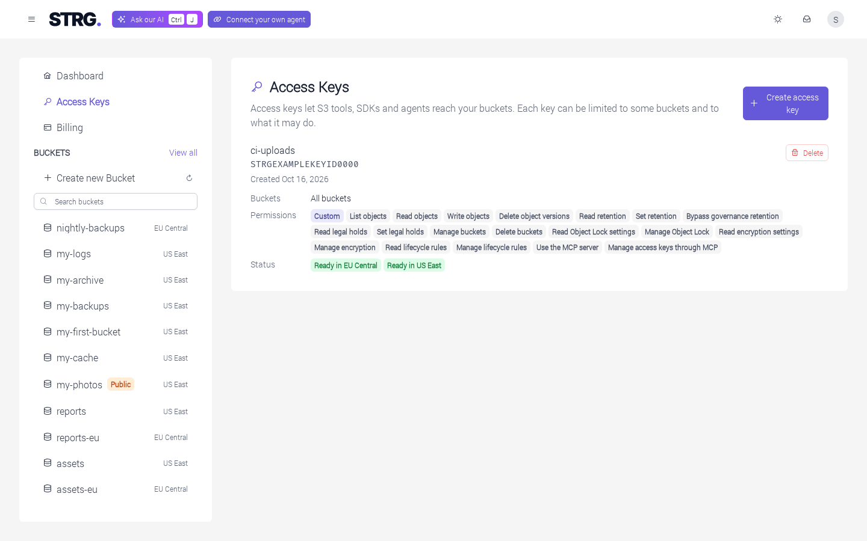Open the assets bucket
This screenshot has height=541, width=867.
point(116,463)
